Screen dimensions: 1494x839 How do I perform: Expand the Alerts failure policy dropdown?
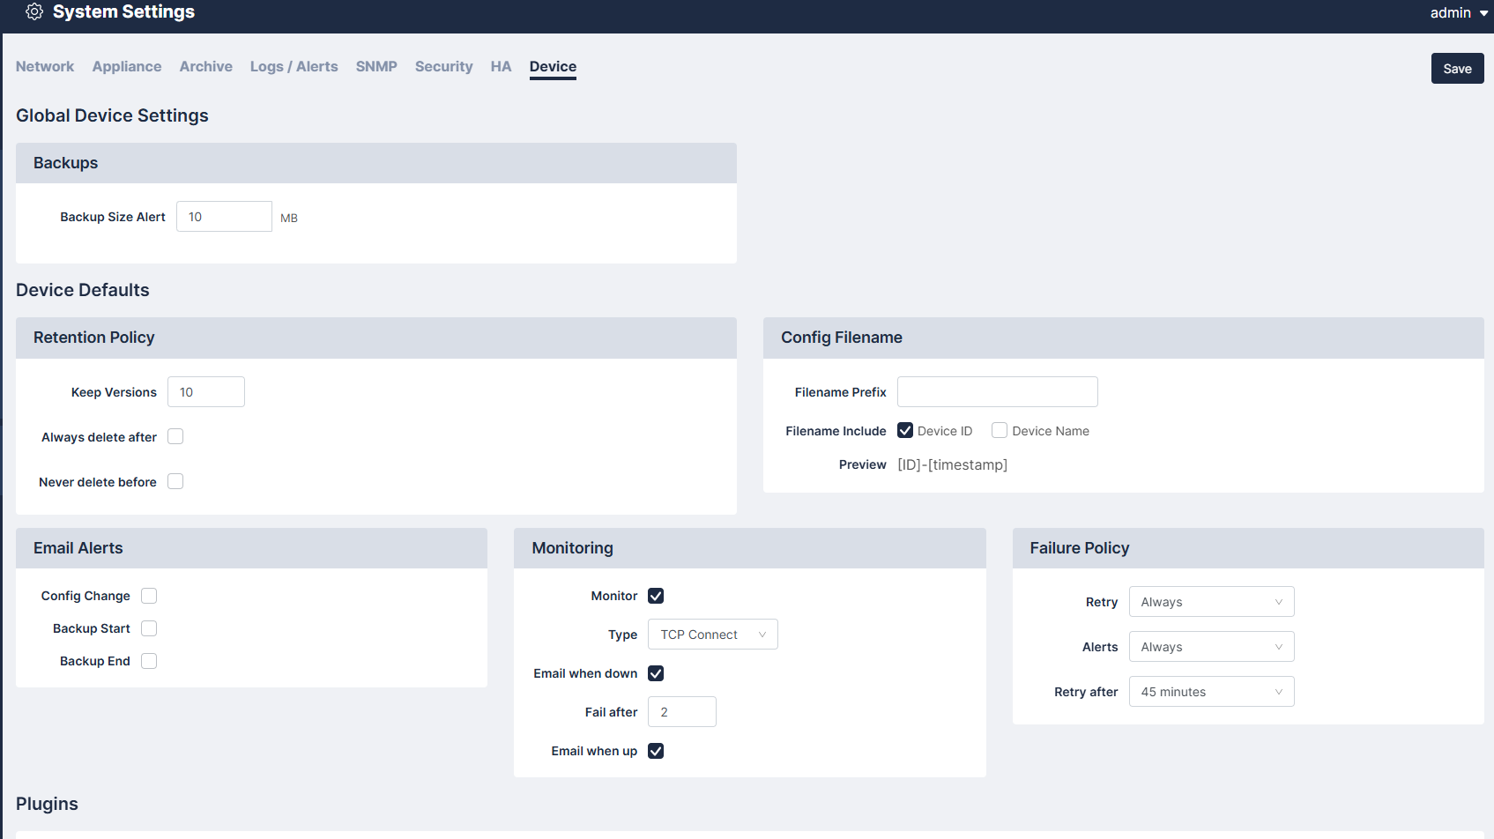coord(1210,647)
